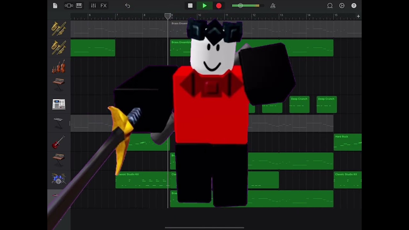409x230 pixels.
Task: Select Classic Studio Kit region starting at bar 7
Action: 143,180
